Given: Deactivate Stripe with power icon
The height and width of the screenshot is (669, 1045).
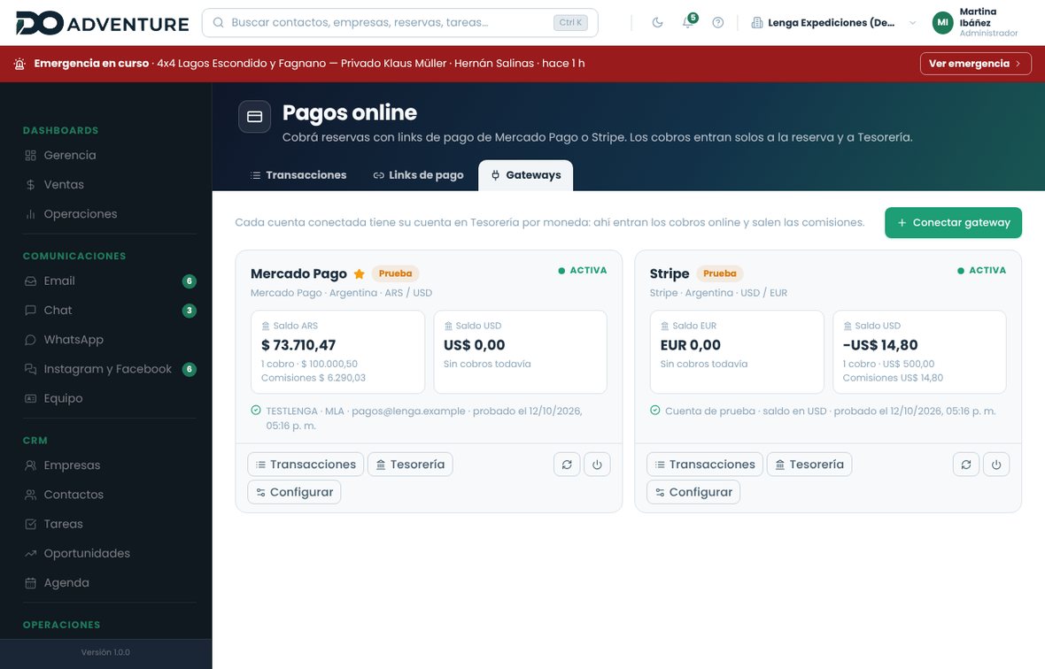Looking at the screenshot, I should pos(996,465).
